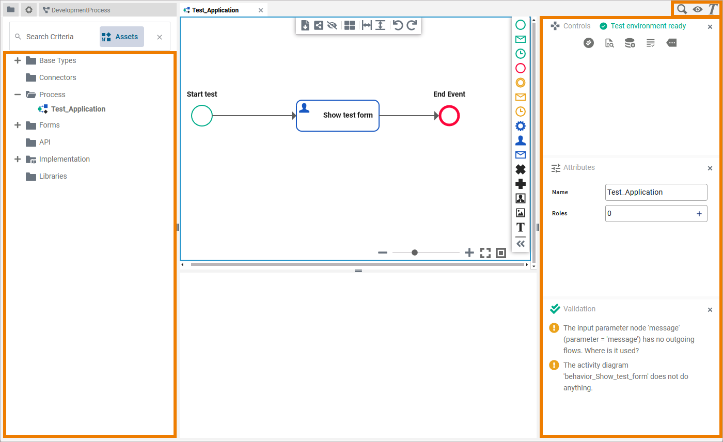Click the zoom slider handle
The image size is (723, 442).
coord(415,252)
